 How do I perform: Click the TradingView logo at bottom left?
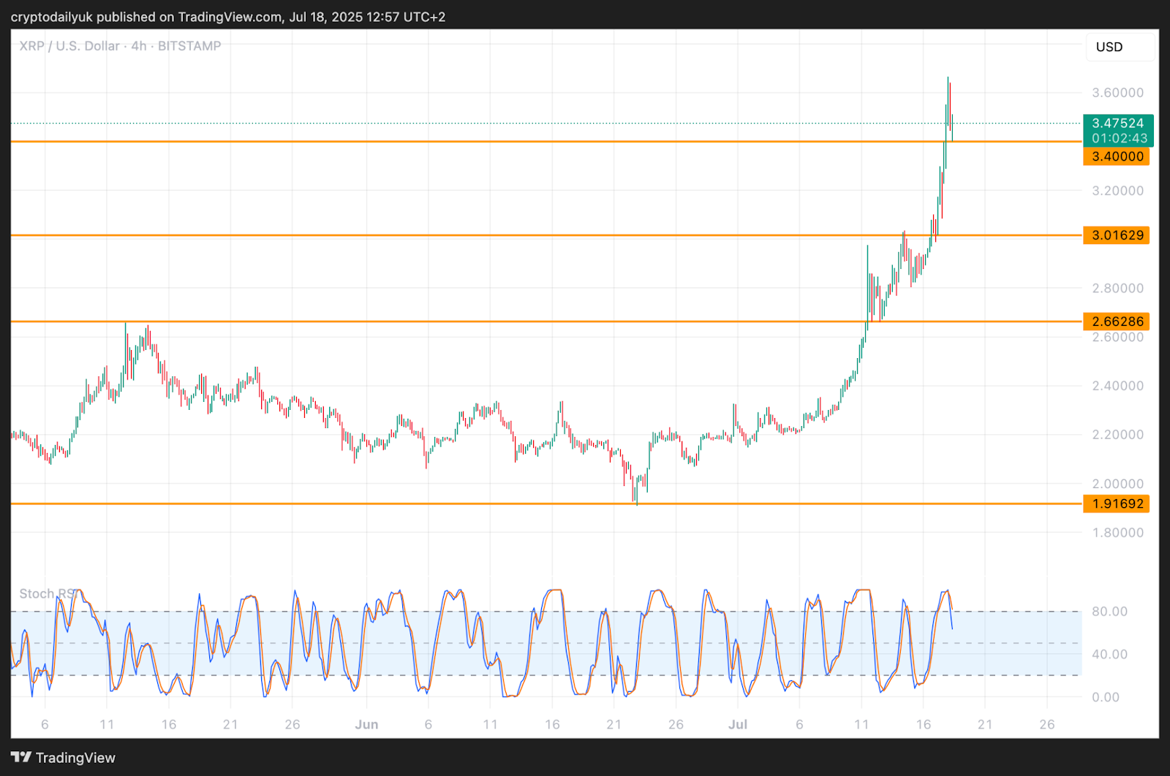[x=63, y=758]
